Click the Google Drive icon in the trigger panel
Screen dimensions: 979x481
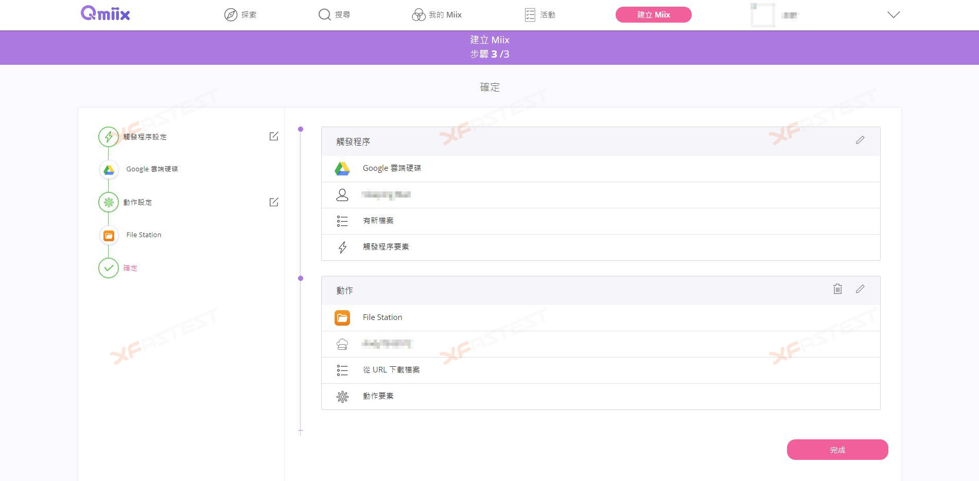click(342, 169)
